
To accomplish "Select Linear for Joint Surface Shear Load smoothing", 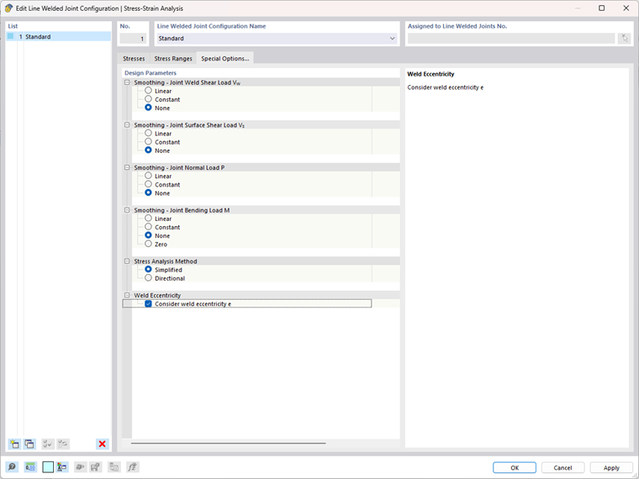I will pyautogui.click(x=148, y=133).
